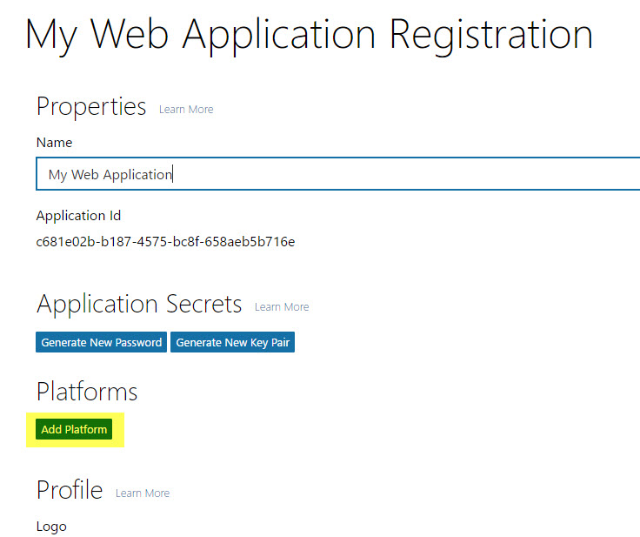Click the Application Id GUID value
This screenshot has width=640, height=537.
pos(165,242)
